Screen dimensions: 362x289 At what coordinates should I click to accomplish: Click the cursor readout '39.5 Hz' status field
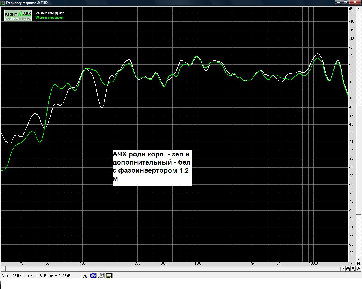coord(40,276)
